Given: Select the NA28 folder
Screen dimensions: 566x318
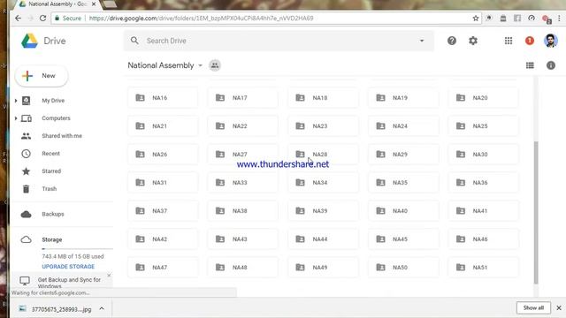Looking at the screenshot, I should tap(323, 155).
